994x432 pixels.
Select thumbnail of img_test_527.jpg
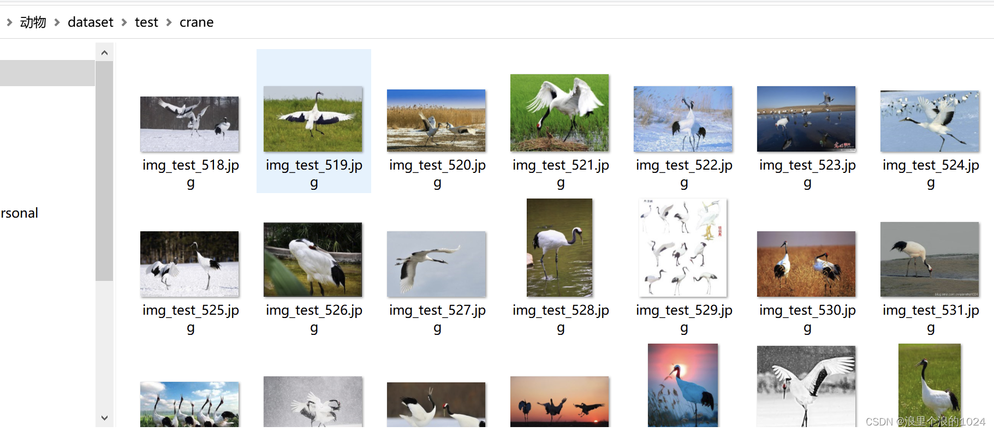(x=436, y=264)
